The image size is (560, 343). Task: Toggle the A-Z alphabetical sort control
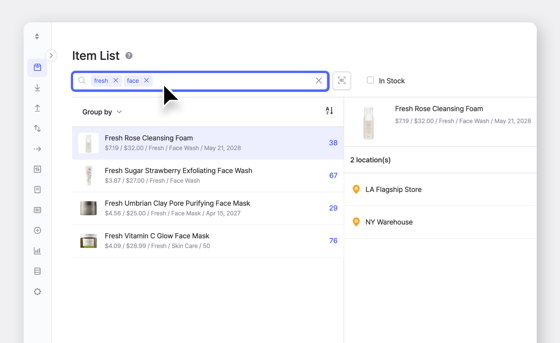[x=329, y=111]
